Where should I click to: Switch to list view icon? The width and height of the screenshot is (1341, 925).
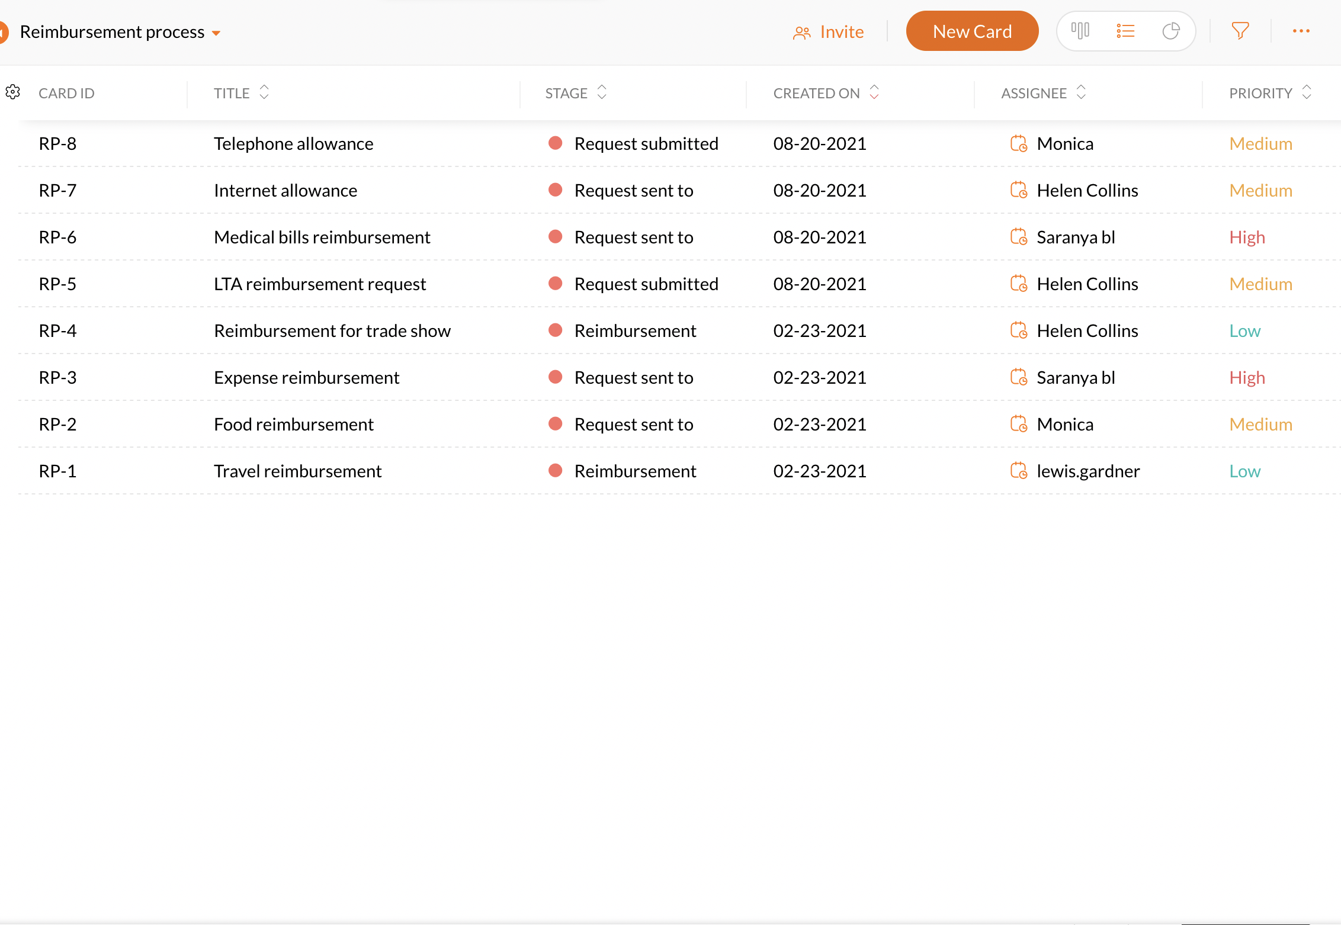click(x=1125, y=31)
